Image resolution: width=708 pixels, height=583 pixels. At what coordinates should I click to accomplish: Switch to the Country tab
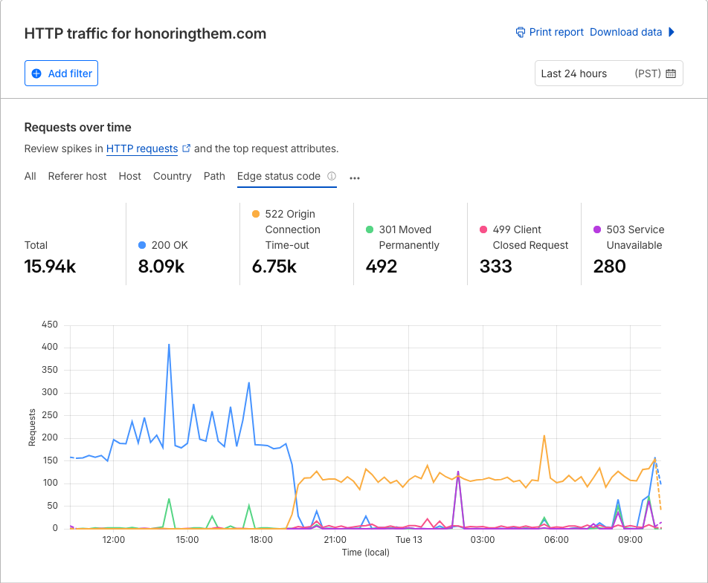coord(172,176)
